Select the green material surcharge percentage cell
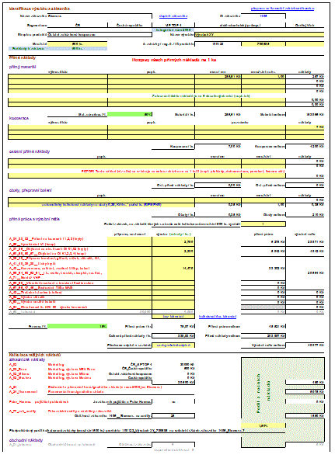The width and height of the screenshot is (335, 465). (130, 114)
